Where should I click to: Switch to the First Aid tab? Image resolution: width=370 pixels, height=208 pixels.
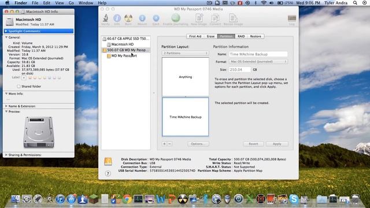tap(195, 36)
